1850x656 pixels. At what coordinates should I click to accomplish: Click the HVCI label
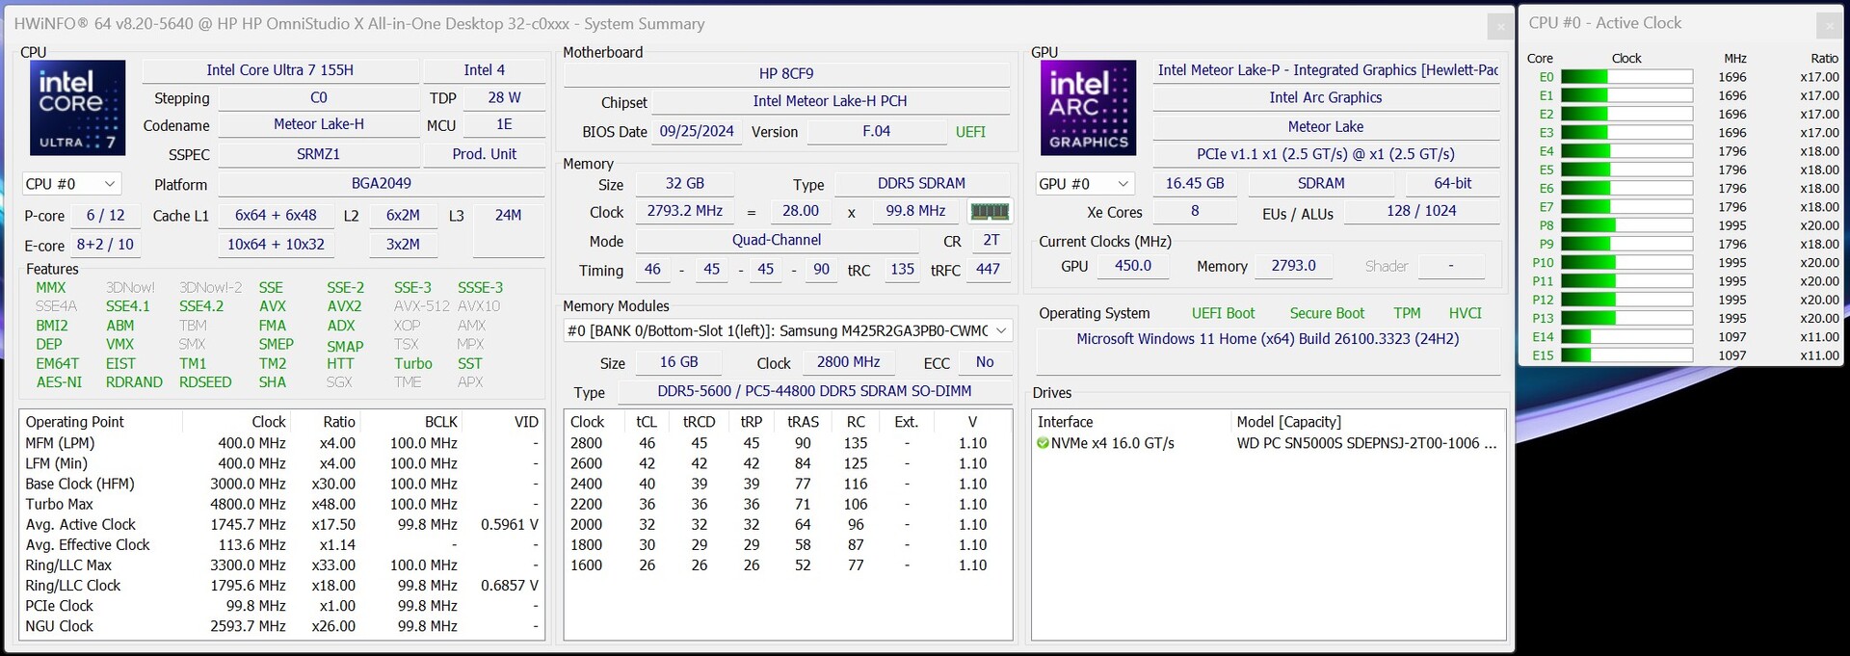[x=1466, y=313]
